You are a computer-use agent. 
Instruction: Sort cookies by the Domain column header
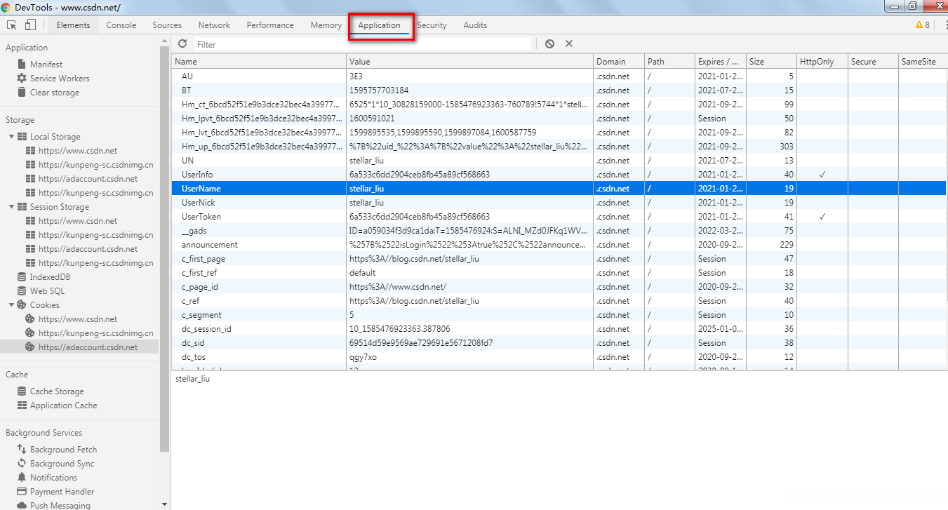click(619, 62)
